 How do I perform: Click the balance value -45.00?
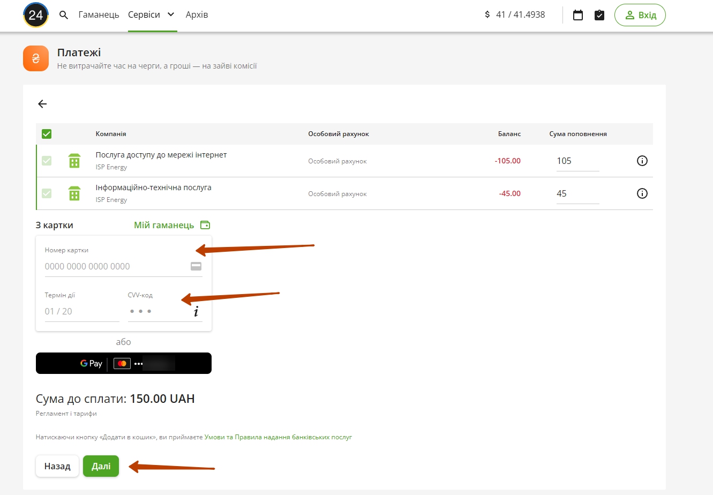510,193
